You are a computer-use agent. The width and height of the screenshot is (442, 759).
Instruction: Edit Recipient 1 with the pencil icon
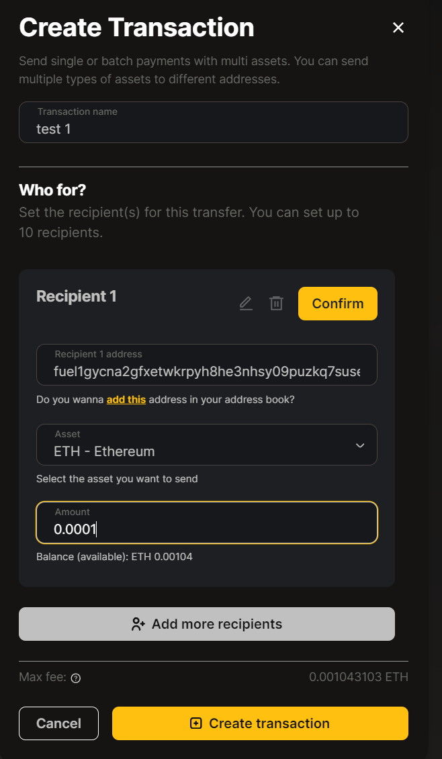coord(246,304)
